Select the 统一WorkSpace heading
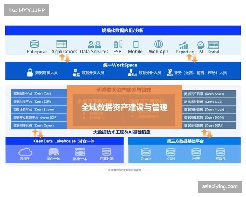The height and width of the screenshot is (197, 246). point(120,65)
